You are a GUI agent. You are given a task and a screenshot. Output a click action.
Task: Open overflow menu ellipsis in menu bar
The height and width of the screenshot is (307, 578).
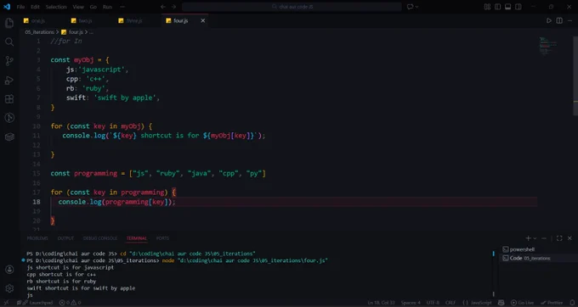122,7
